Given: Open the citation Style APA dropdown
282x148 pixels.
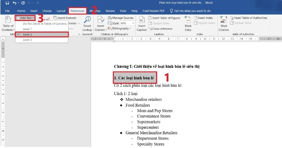Looking at the screenshot, I should tap(127, 23).
